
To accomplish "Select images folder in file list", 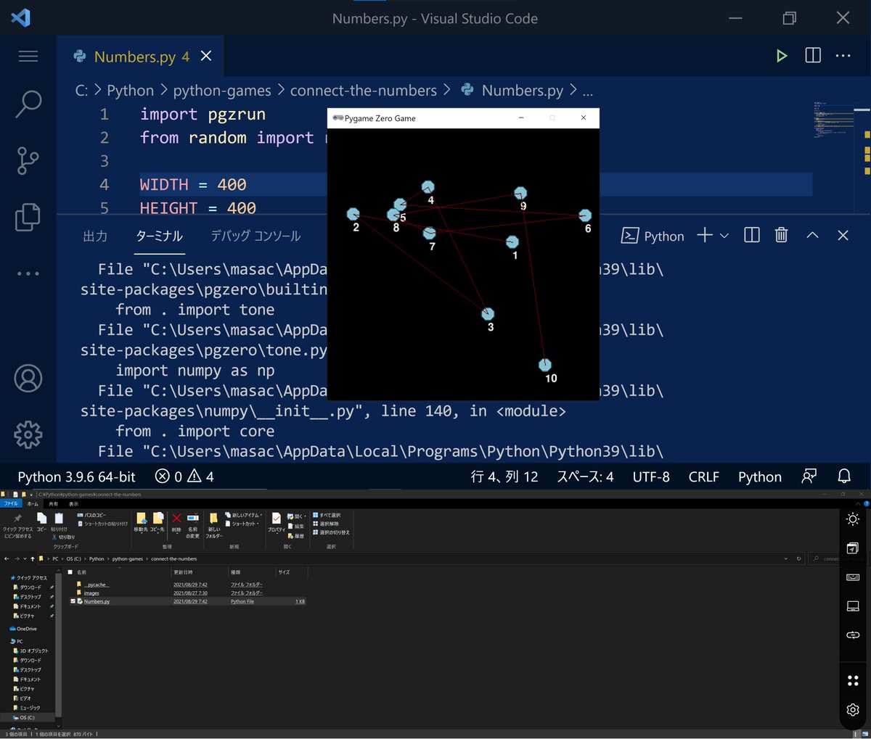I will coord(91,593).
